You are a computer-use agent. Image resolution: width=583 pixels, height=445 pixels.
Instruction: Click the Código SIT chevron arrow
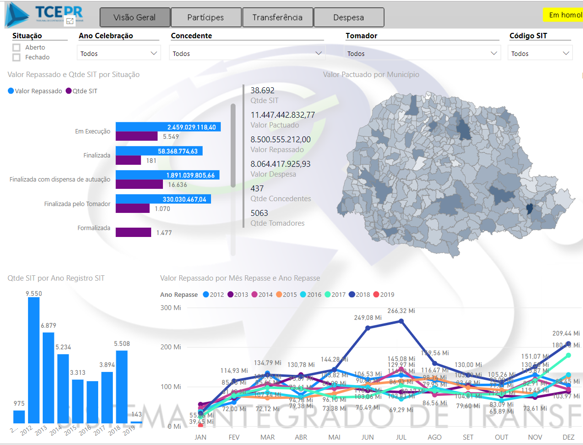click(x=566, y=53)
